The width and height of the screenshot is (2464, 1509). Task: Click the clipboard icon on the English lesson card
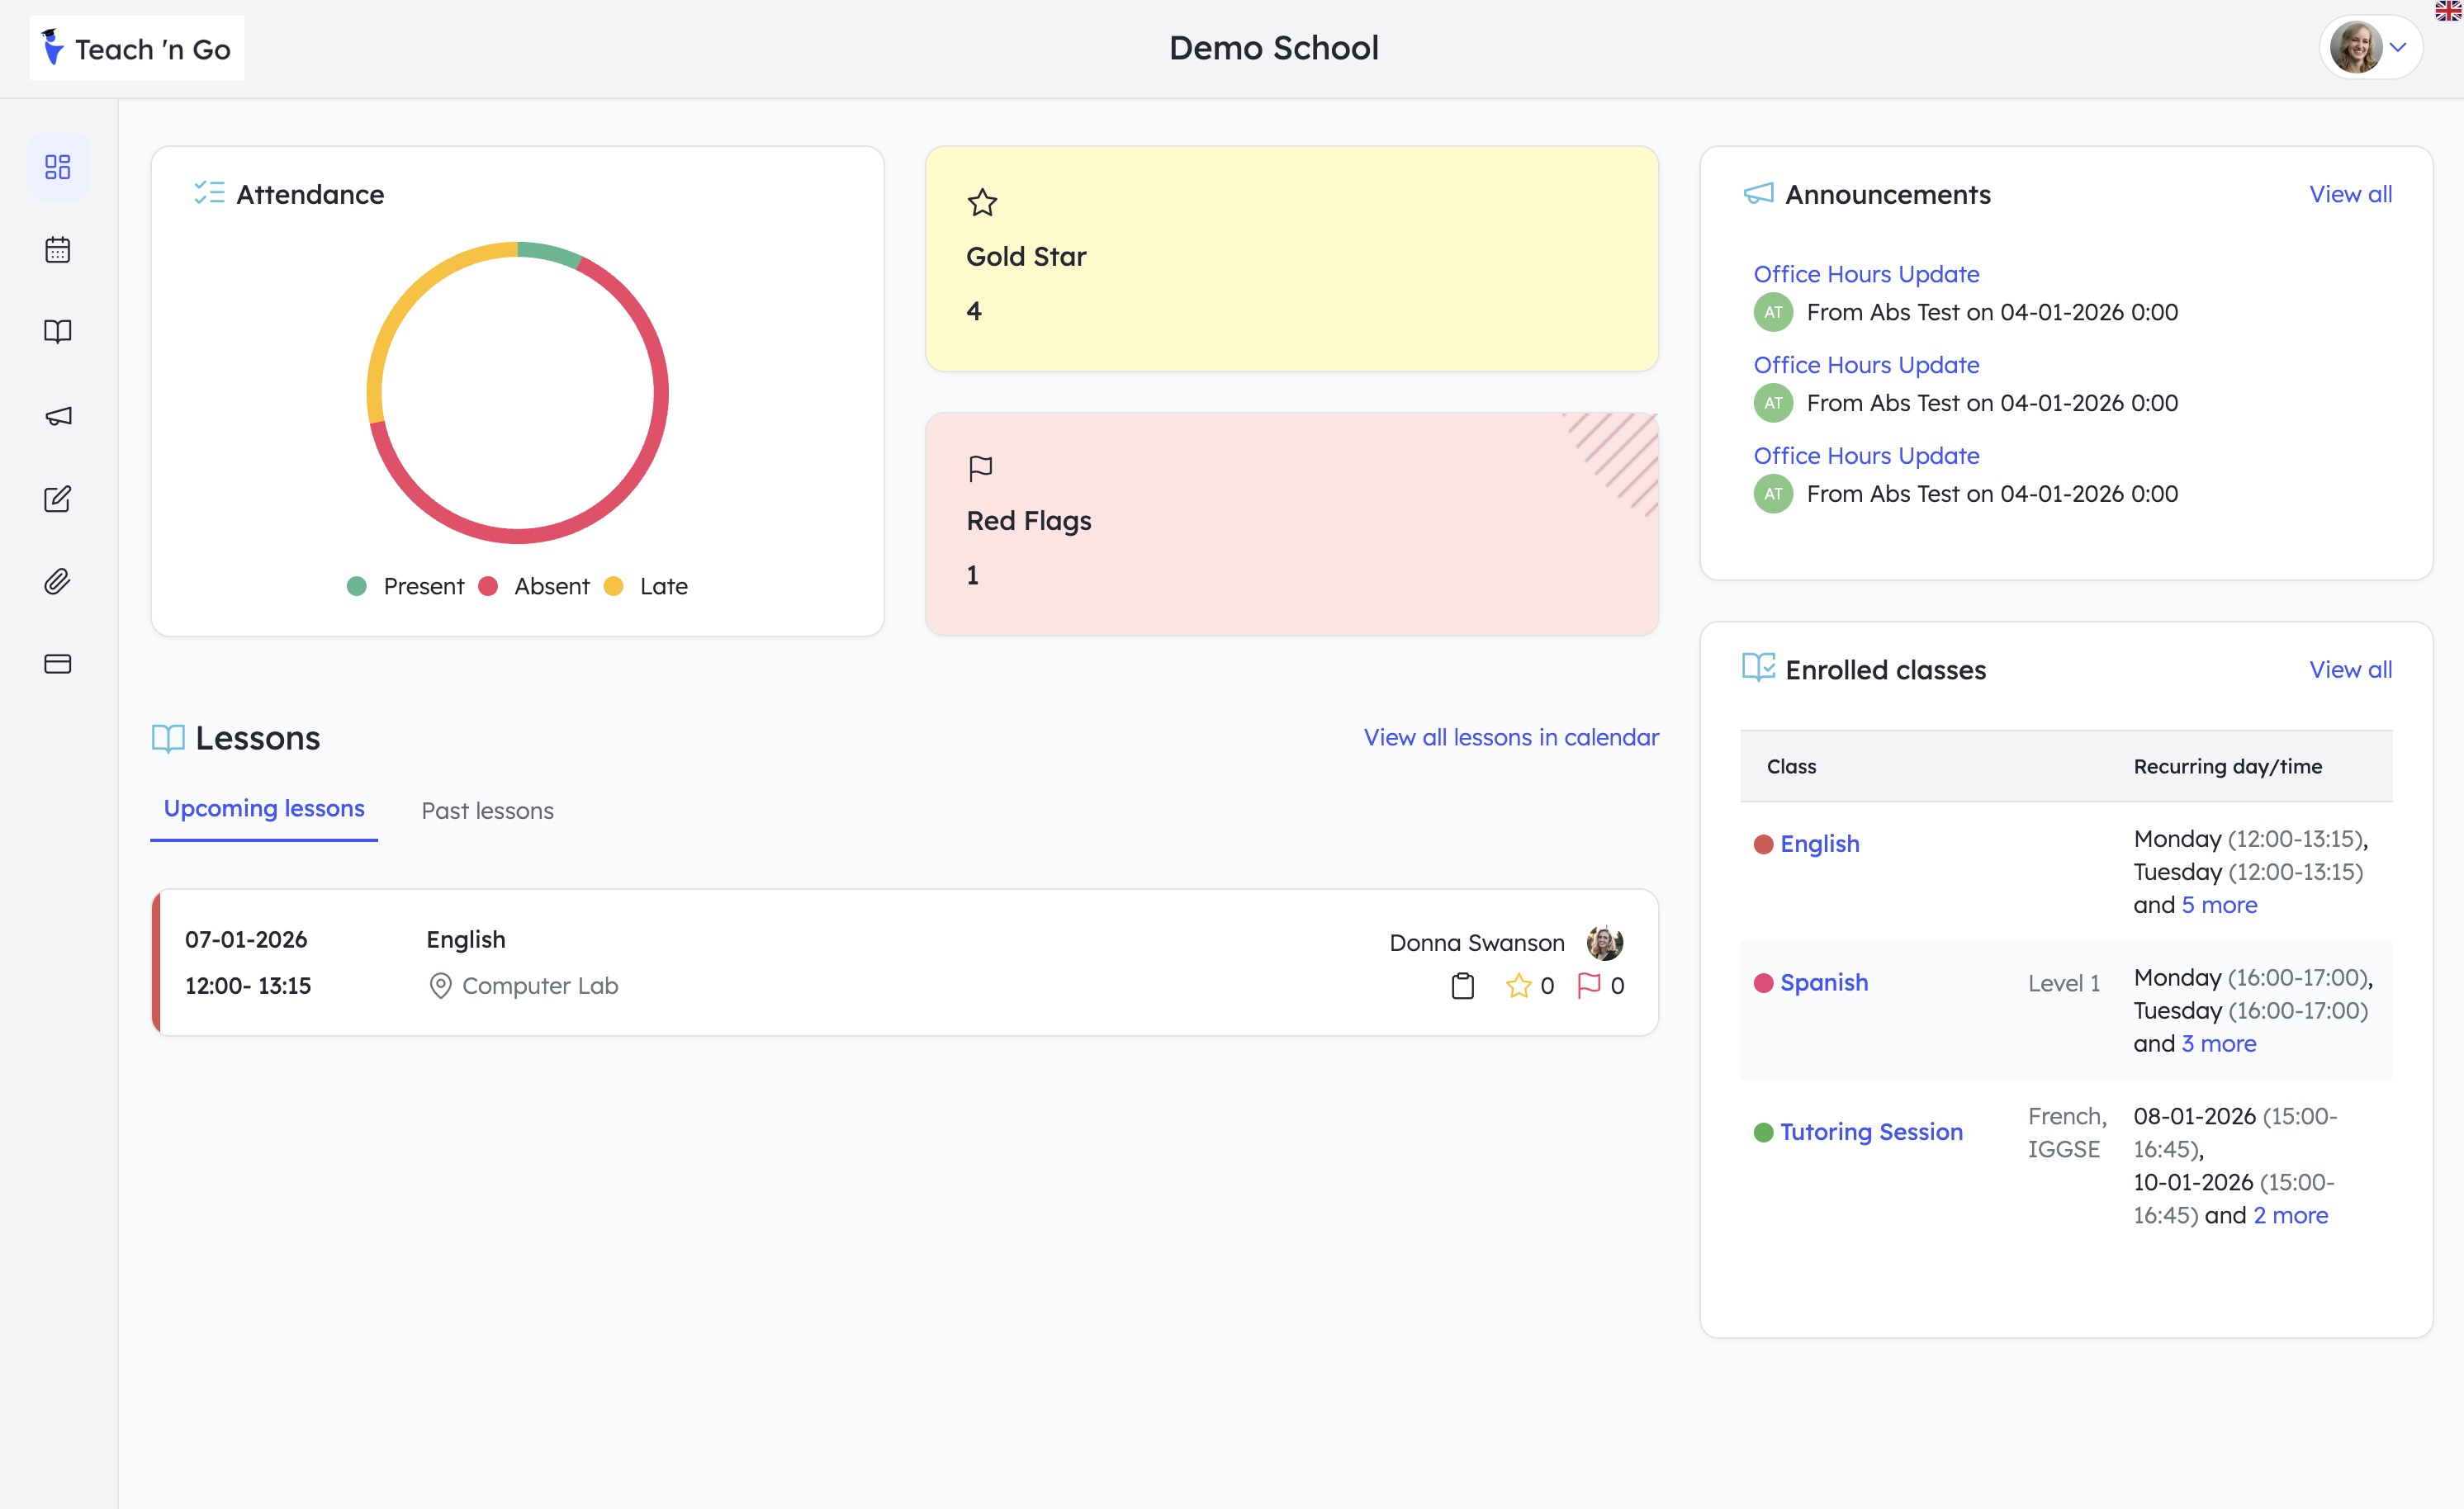[1462, 986]
